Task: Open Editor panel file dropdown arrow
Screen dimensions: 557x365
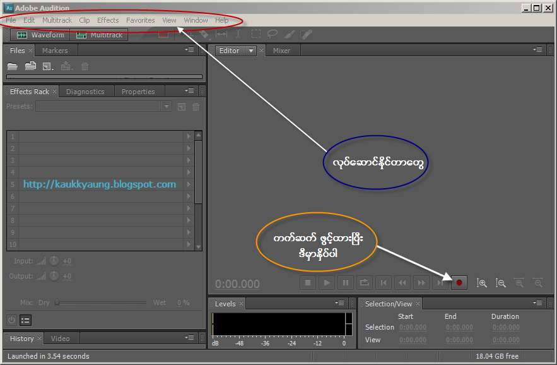Action: pyautogui.click(x=251, y=51)
